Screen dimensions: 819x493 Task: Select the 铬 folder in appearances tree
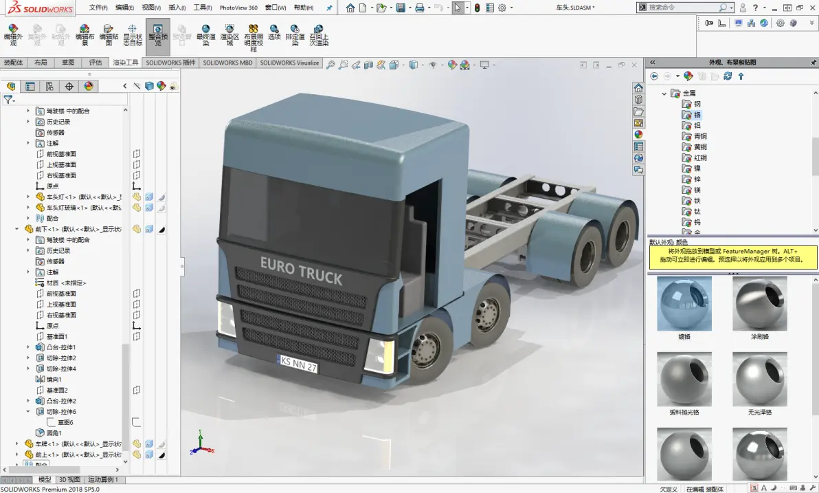pos(692,115)
